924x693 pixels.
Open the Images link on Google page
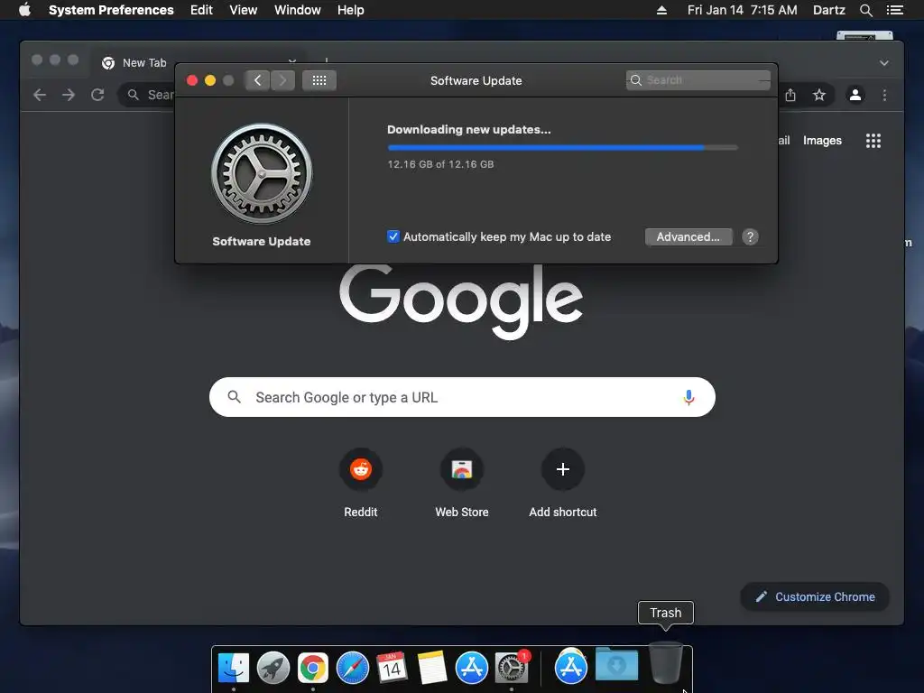pyautogui.click(x=822, y=141)
